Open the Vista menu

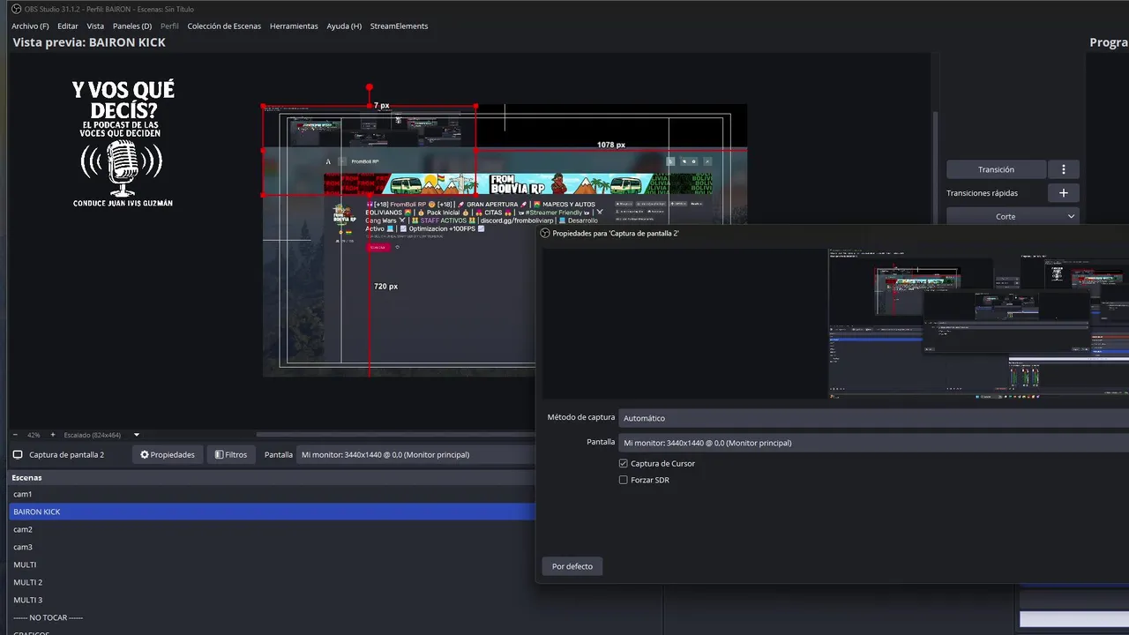click(95, 26)
